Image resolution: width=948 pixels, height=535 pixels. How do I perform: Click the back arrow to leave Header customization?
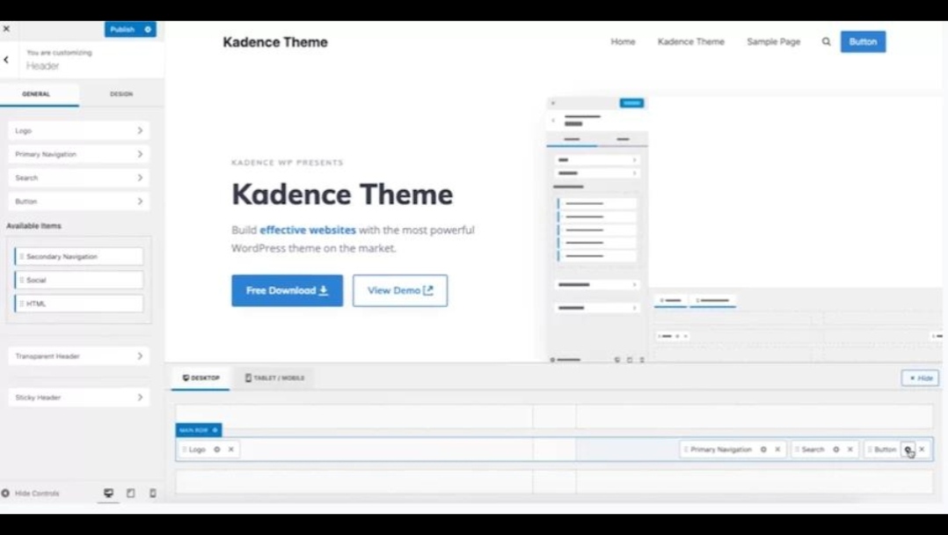[x=6, y=59]
